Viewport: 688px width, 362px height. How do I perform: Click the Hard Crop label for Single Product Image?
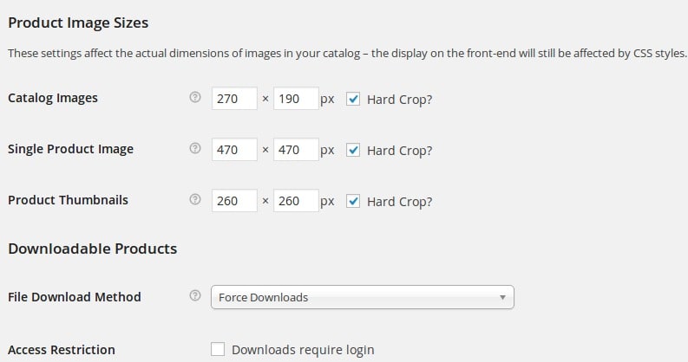click(x=400, y=151)
